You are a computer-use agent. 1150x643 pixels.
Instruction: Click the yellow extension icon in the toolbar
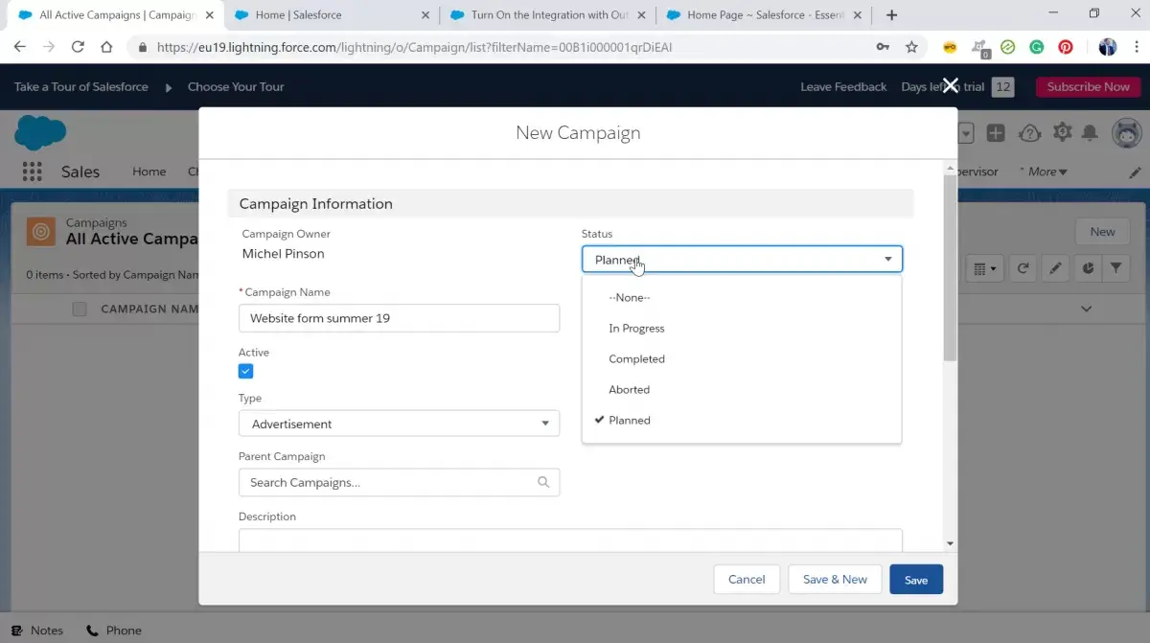pos(950,47)
